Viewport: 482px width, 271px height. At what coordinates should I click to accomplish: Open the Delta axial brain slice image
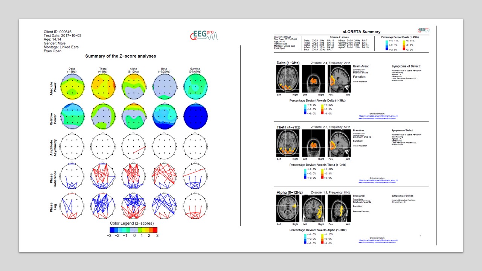click(x=288, y=79)
